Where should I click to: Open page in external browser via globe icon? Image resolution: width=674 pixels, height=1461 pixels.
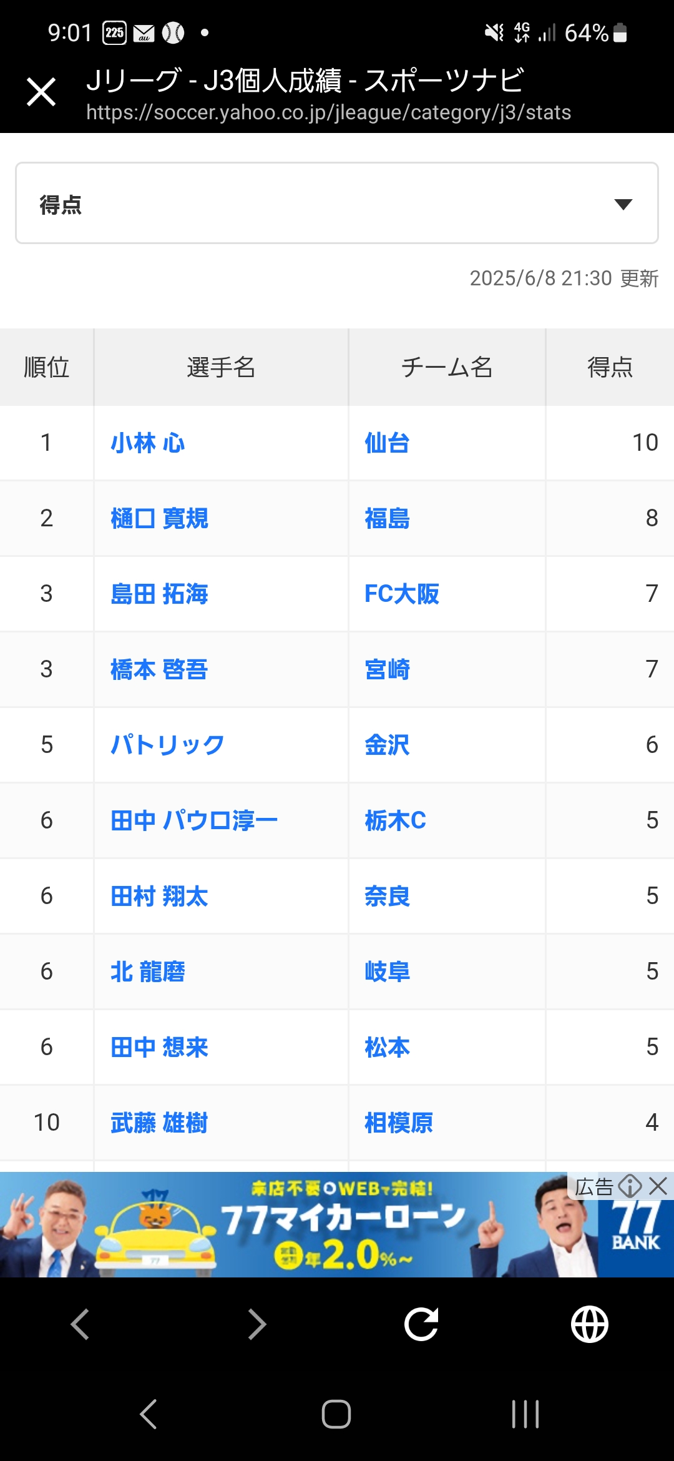point(590,1324)
